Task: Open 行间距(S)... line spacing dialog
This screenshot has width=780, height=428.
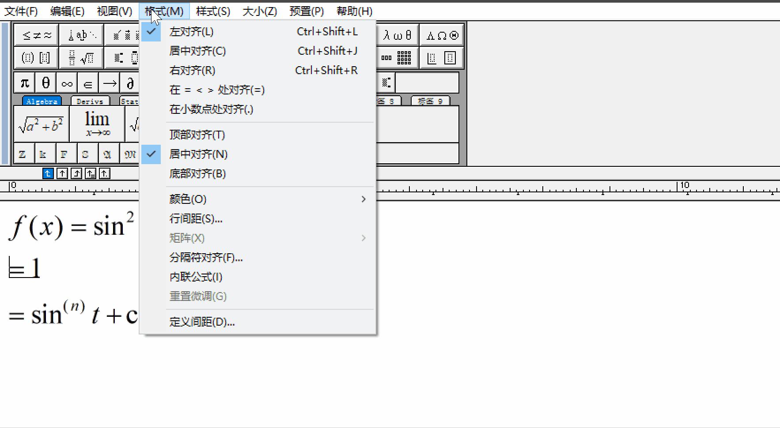Action: pos(258,219)
